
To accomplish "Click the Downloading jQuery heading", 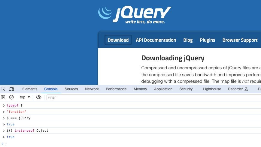I will (x=173, y=58).
